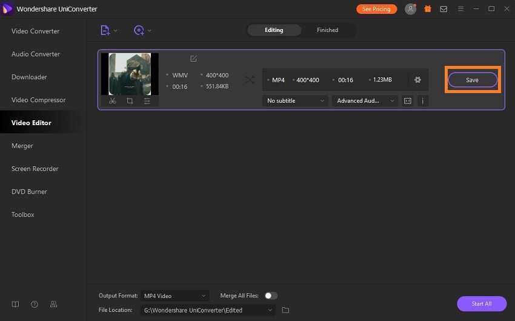Click the media info icon
The image size is (515, 321).
tap(423, 101)
